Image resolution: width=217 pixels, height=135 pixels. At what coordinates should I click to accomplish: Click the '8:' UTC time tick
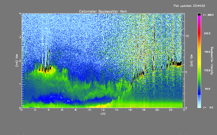pyautogui.click(x=76, y=110)
